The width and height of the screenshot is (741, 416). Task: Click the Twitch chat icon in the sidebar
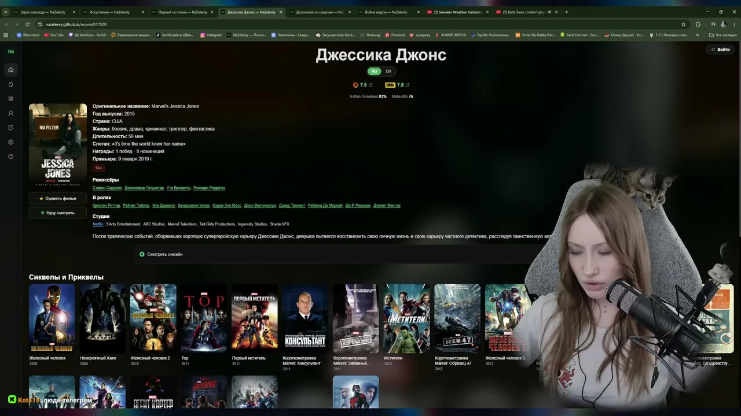pos(10,128)
